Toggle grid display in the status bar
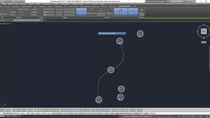Viewport: 210px width, 118px height. tap(152, 116)
